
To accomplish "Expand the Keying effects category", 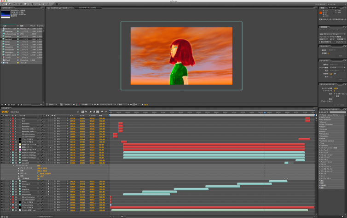I will coord(319,131).
